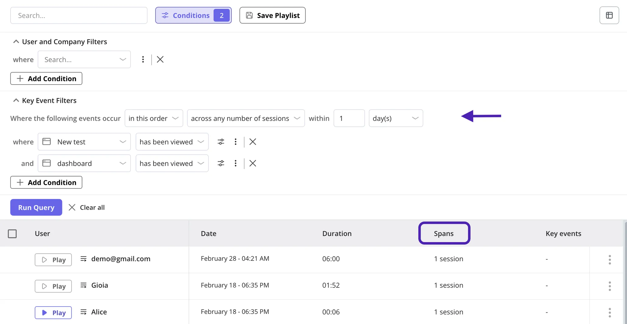
Task: Focus the top Search field
Action: [79, 15]
